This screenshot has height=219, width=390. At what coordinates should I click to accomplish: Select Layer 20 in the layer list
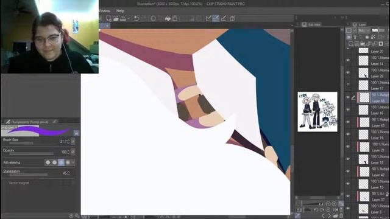coord(373,51)
